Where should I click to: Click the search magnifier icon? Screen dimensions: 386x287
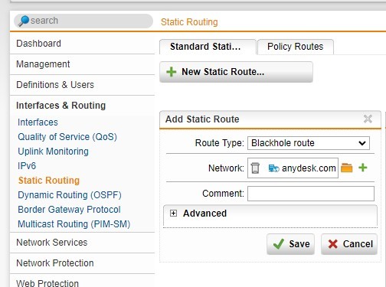tap(24, 21)
